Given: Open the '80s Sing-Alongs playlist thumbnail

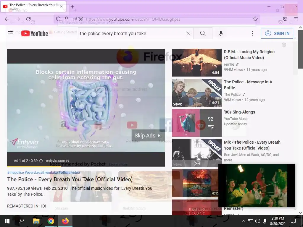Looking at the screenshot, I should tap(197, 123).
